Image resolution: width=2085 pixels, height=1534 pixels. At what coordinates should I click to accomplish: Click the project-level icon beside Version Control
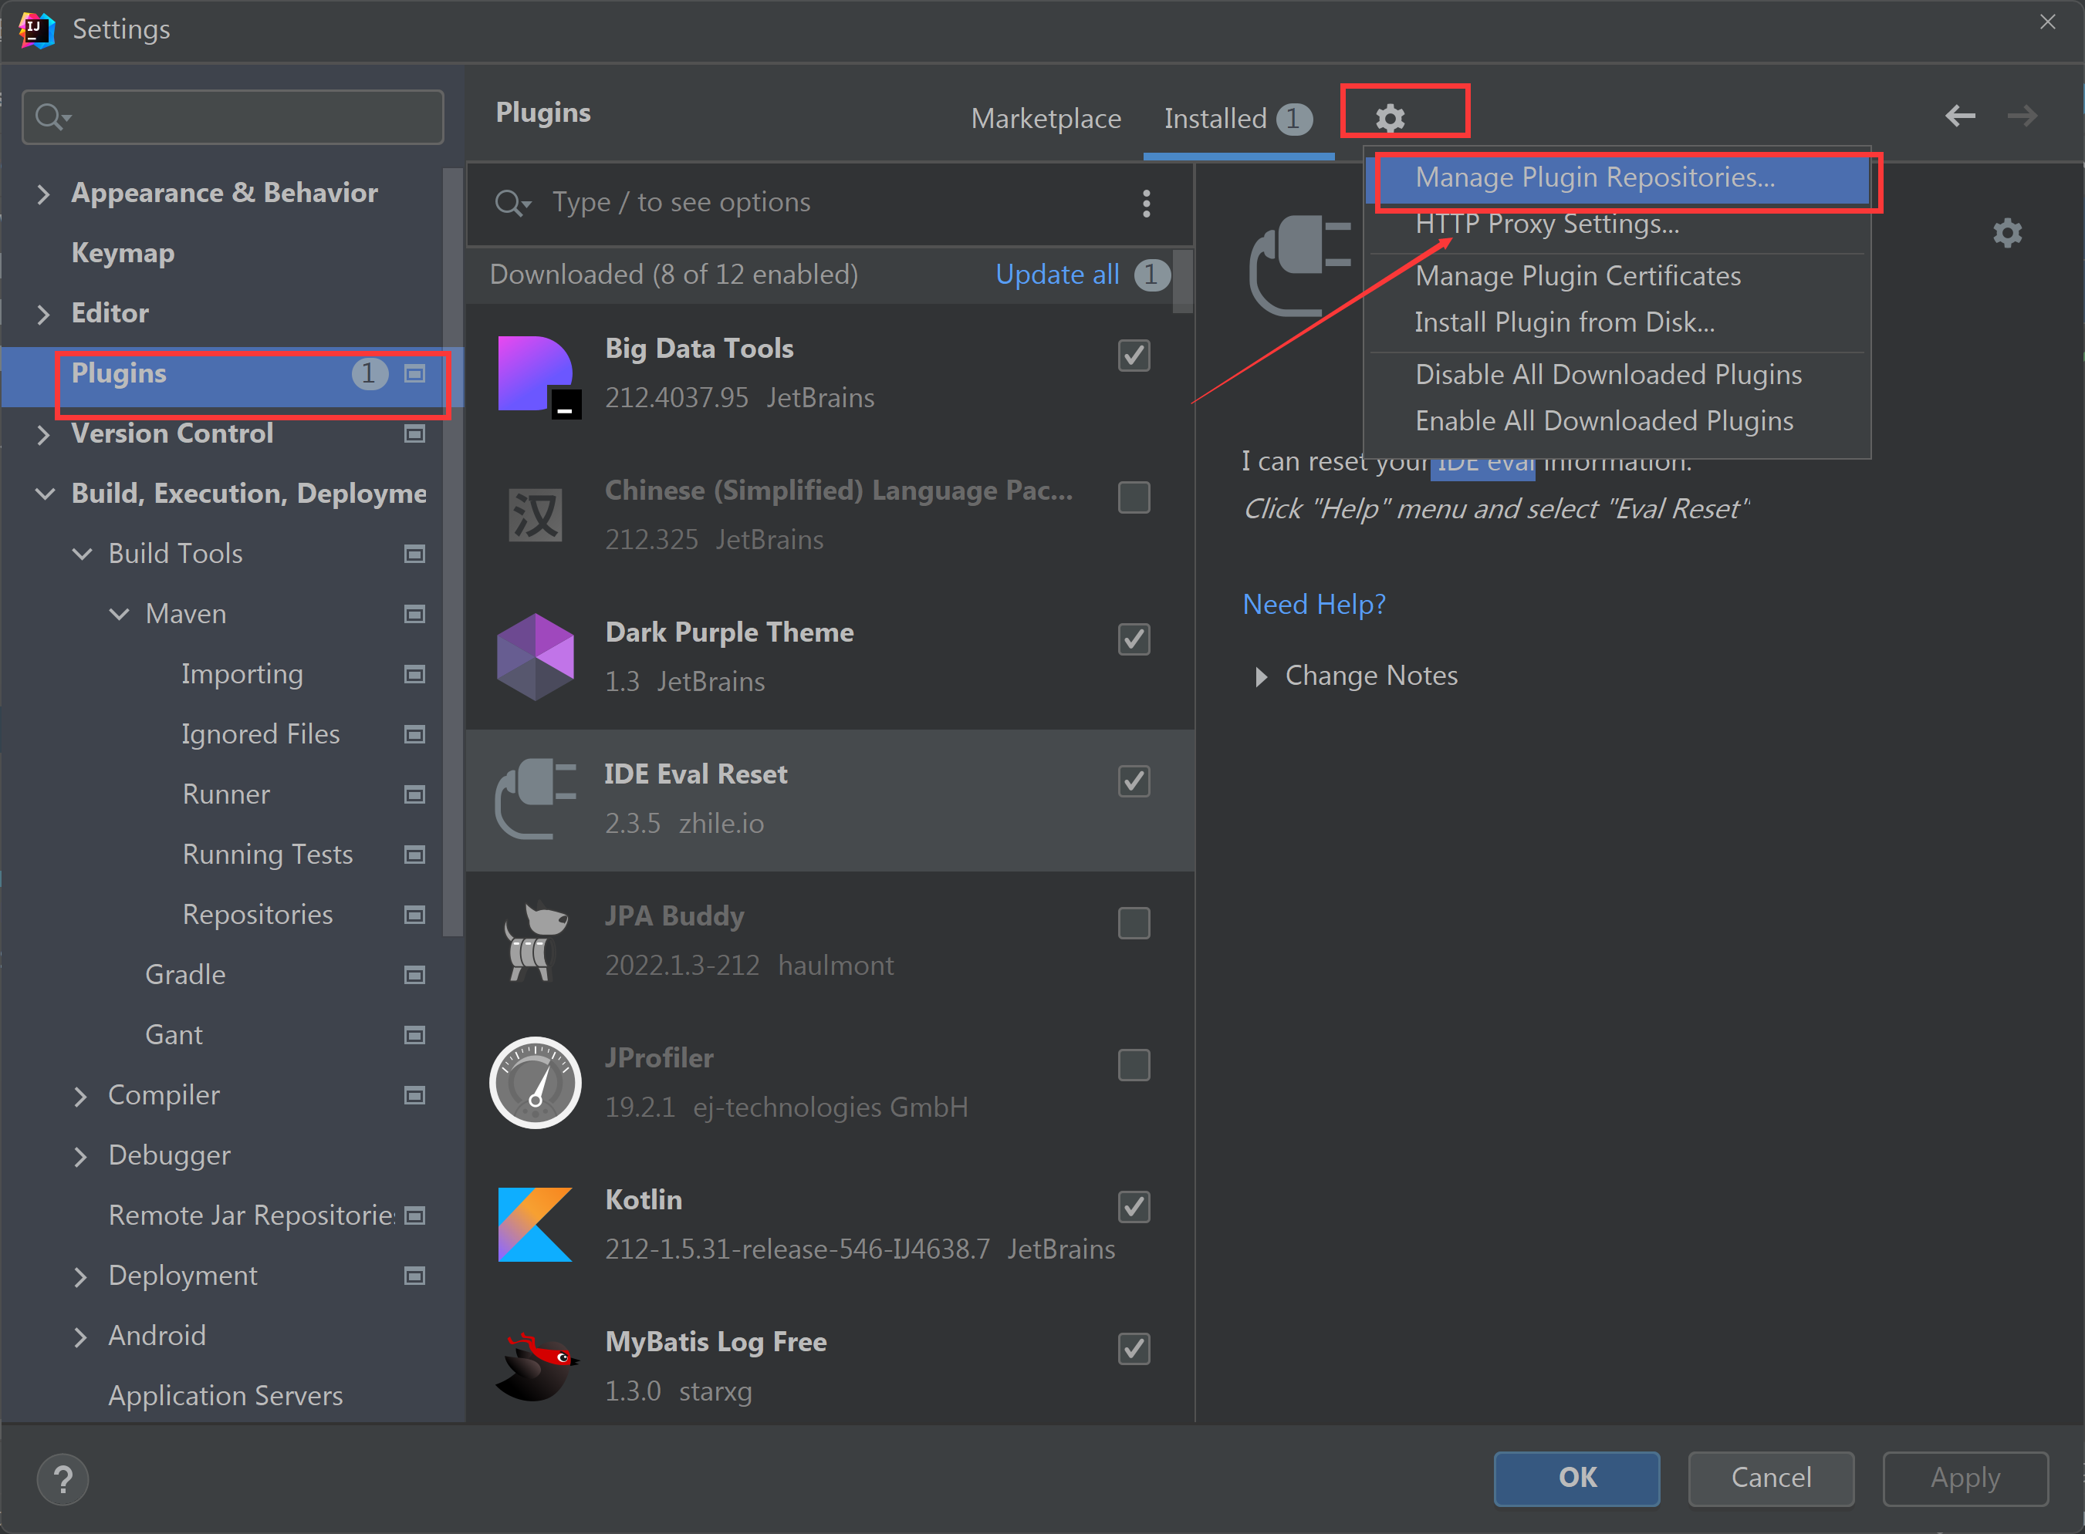tap(414, 433)
